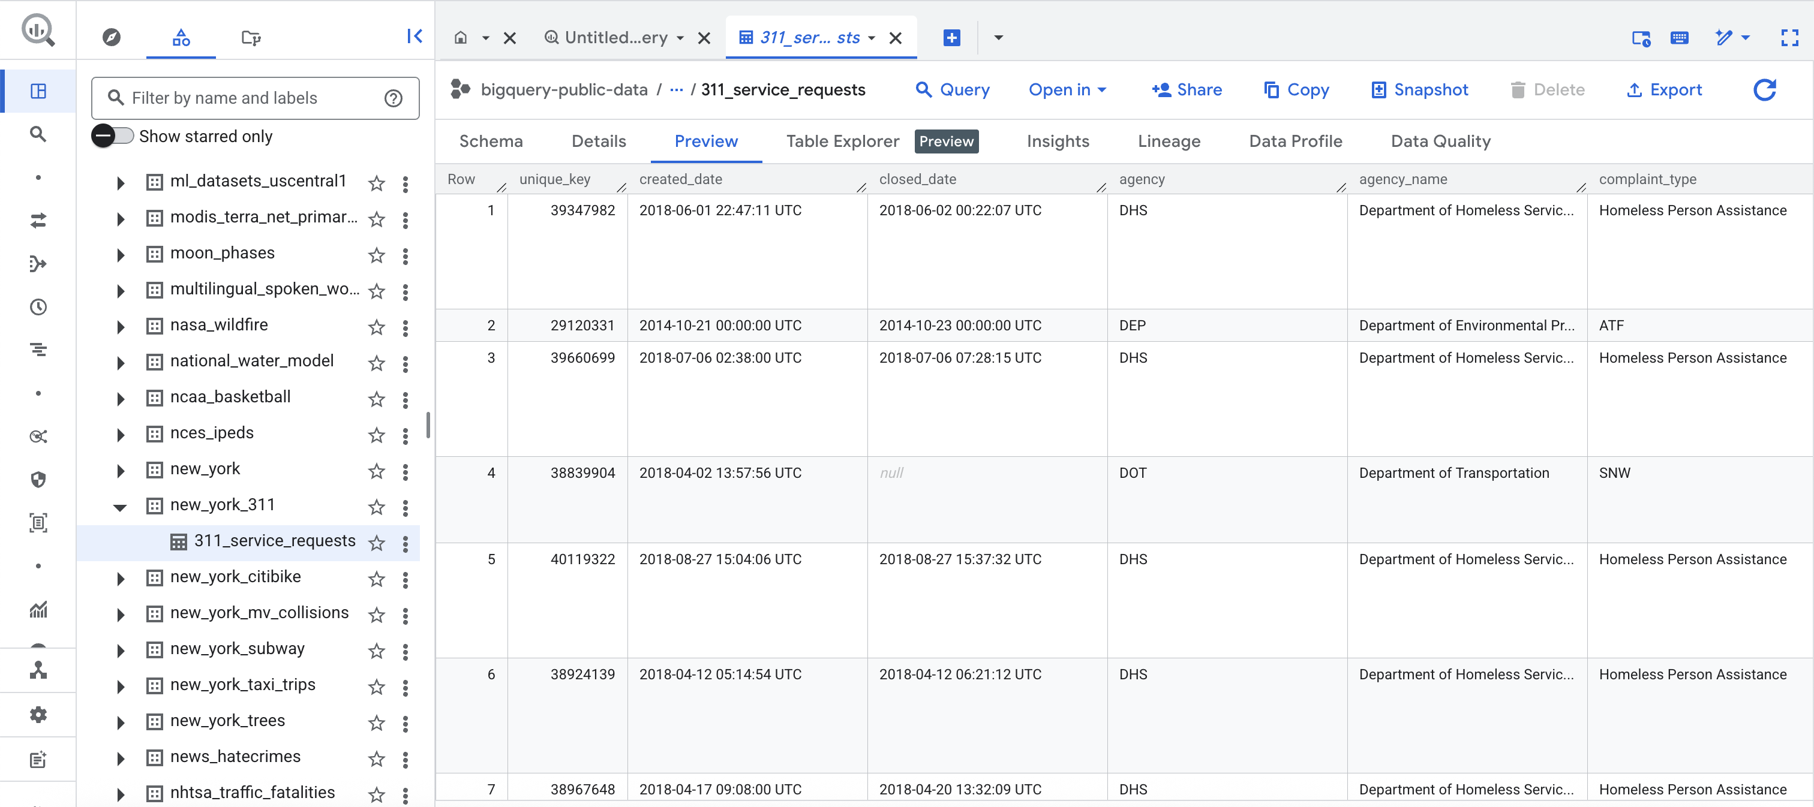Screen dimensions: 1814x807
Task: Open the folder repository icon tab
Action: click(251, 37)
